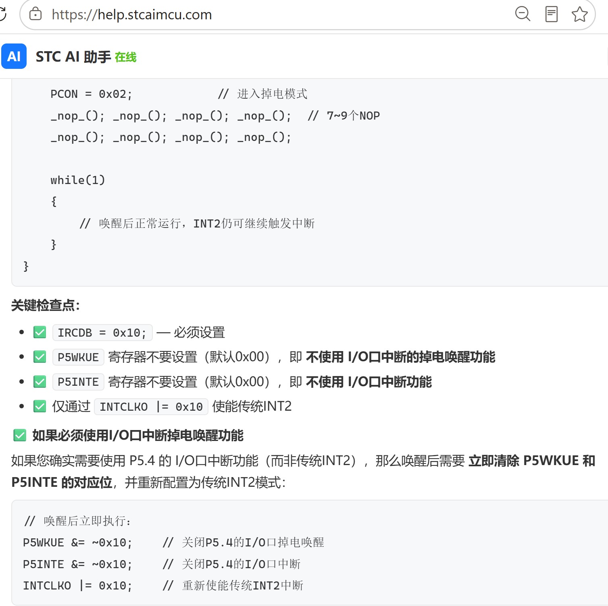This screenshot has width=608, height=606.
Task: Click the blue AI logo icon
Action: tap(14, 56)
